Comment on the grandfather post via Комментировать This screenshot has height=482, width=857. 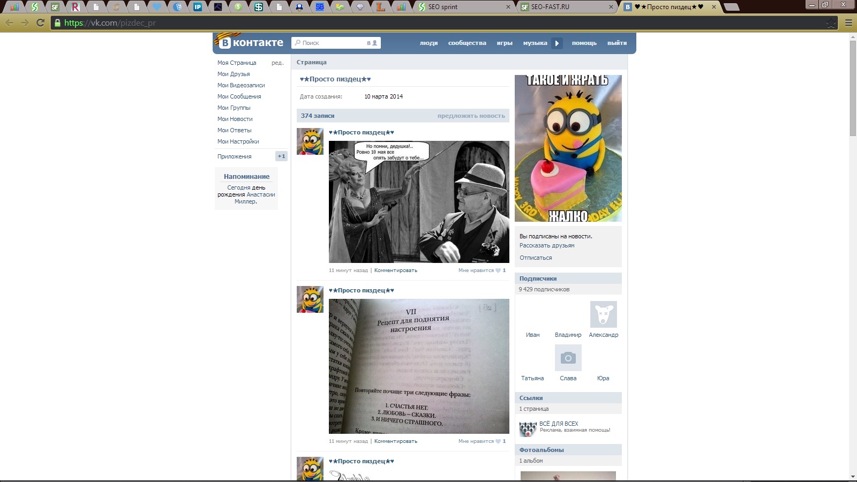pos(395,270)
